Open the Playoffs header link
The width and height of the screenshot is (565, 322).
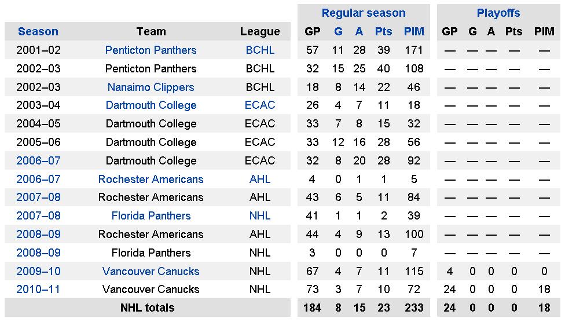pos(498,13)
